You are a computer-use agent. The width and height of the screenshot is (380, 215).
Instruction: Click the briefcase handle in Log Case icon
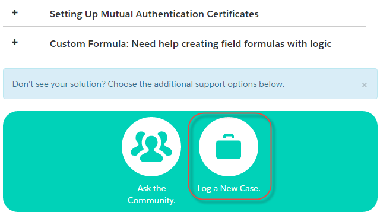click(x=229, y=137)
